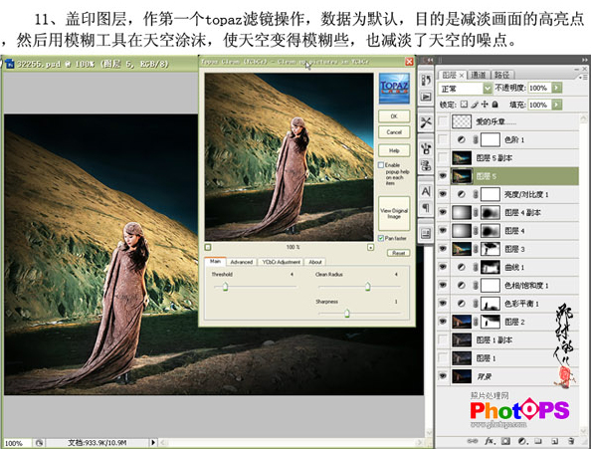Select About tab in Topaz dialog
The image size is (591, 449).
pos(315,262)
